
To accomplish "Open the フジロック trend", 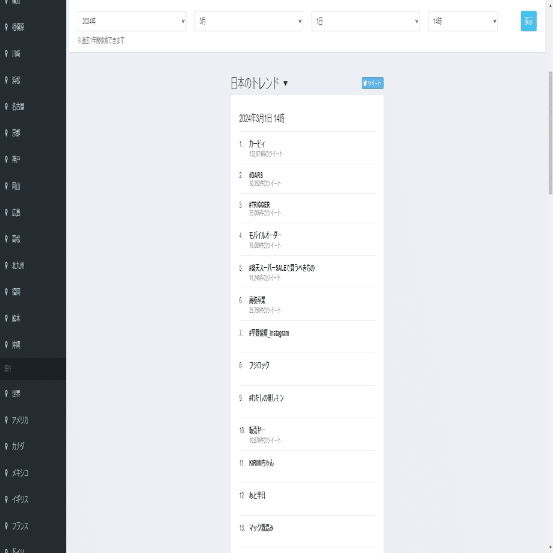I will [259, 365].
